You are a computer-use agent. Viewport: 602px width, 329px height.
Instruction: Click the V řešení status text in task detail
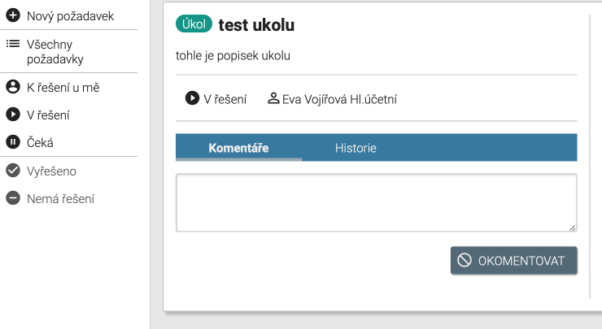coord(225,99)
